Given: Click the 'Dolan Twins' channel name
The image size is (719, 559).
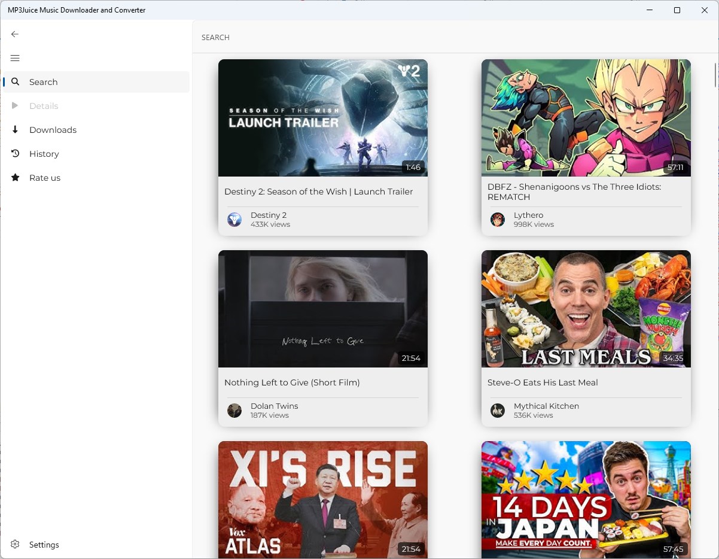Looking at the screenshot, I should (274, 406).
